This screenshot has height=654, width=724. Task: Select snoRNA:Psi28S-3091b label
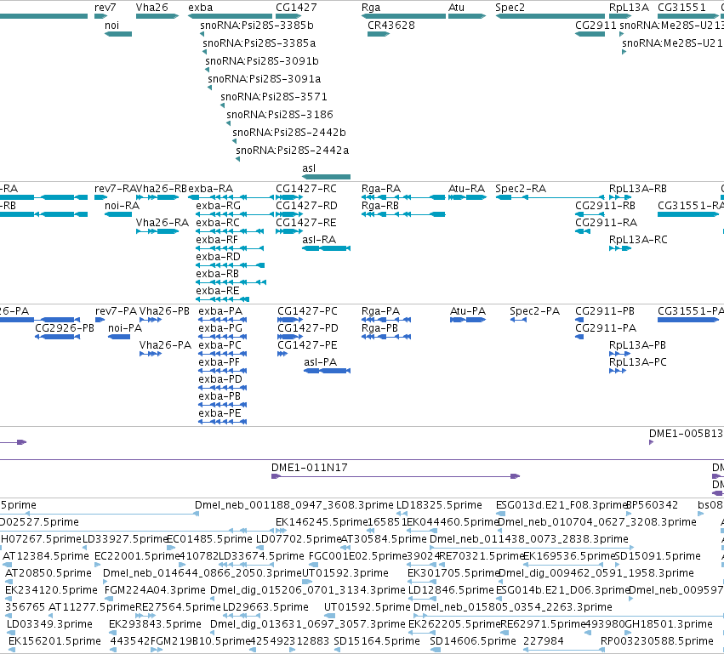point(262,61)
